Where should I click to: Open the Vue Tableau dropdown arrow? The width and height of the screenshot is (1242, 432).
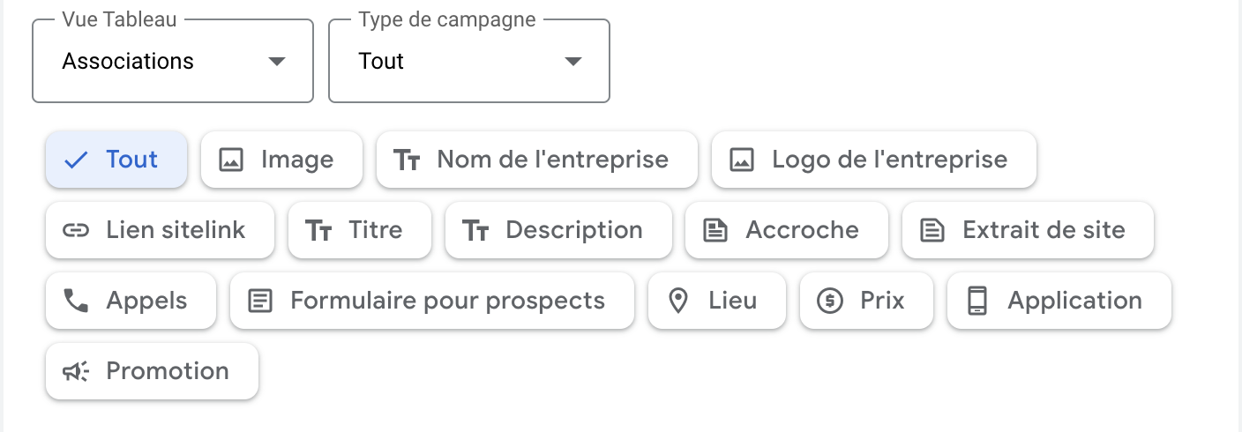point(277,62)
